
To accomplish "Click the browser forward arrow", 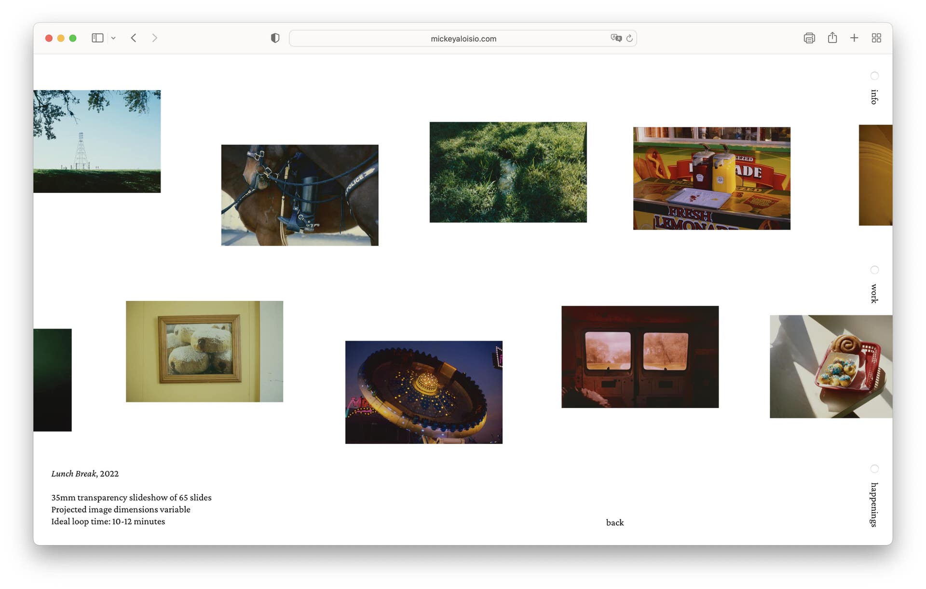I will (154, 38).
